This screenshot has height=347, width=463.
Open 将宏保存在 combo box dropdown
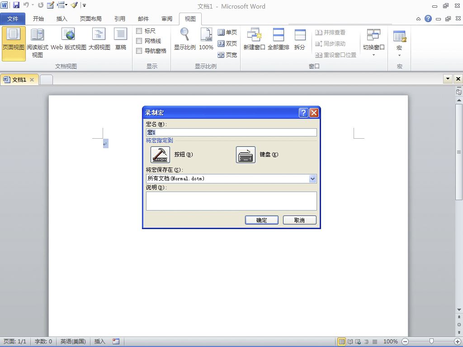312,178
